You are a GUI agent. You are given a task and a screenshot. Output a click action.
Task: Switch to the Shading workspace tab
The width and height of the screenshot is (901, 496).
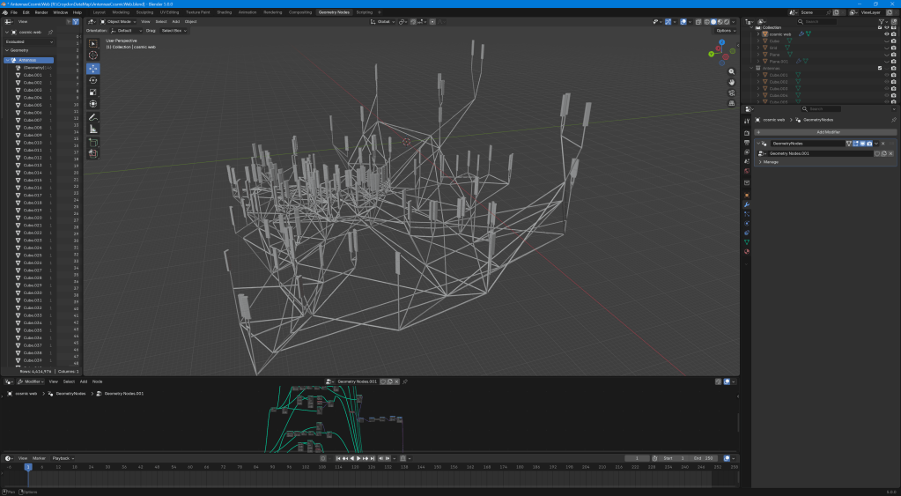pyautogui.click(x=224, y=12)
